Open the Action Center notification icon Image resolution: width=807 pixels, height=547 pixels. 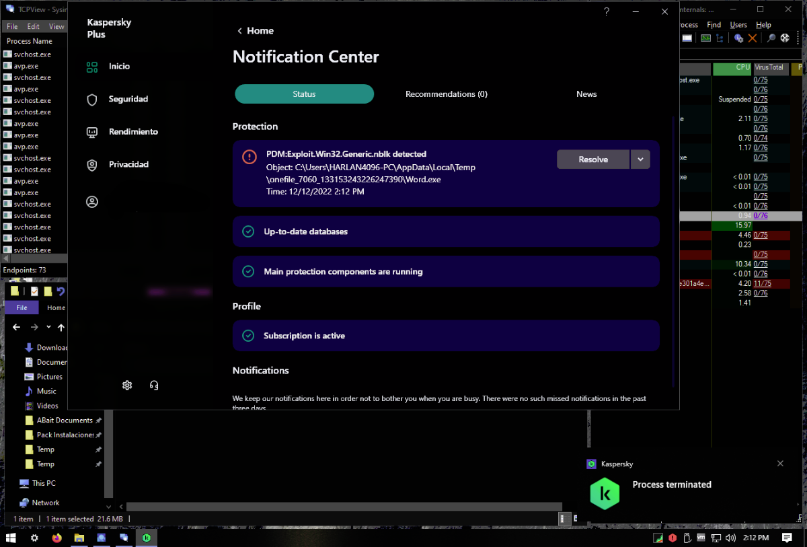point(787,538)
